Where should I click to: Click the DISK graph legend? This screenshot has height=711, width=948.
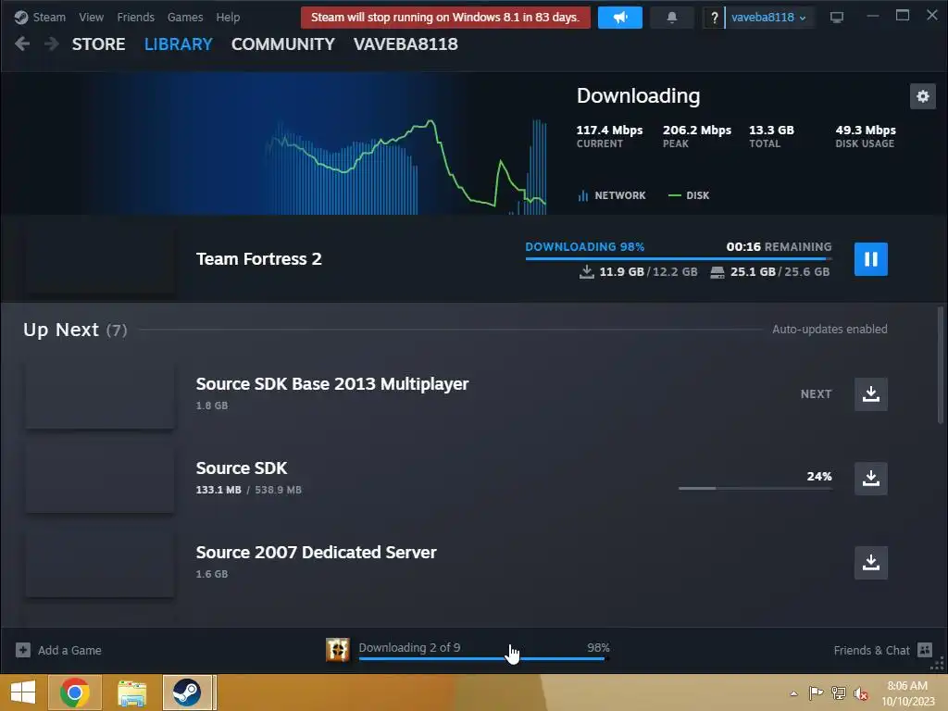click(x=688, y=195)
